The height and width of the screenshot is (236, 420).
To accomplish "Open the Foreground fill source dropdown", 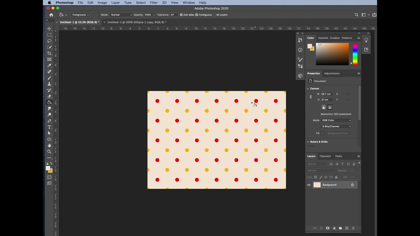I will tap(80, 15).
